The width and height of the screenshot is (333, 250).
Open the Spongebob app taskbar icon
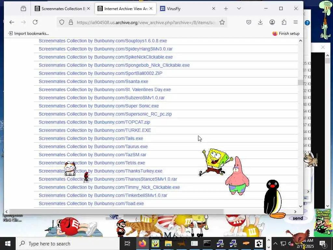pyautogui.click(x=155, y=243)
